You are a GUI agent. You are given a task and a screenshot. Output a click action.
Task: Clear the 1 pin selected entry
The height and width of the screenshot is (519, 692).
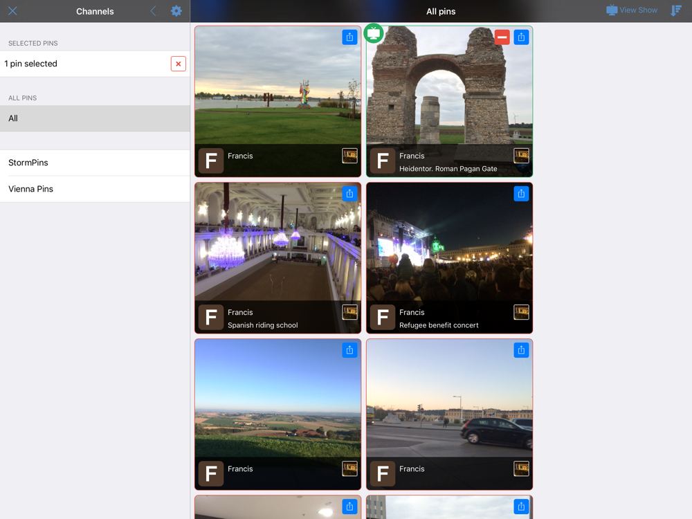[x=179, y=64]
